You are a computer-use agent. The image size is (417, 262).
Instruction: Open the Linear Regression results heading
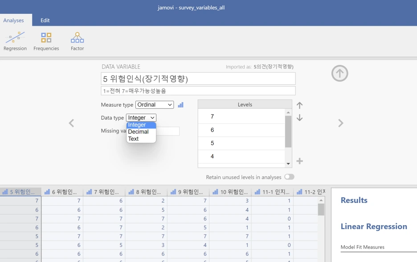coord(374,226)
